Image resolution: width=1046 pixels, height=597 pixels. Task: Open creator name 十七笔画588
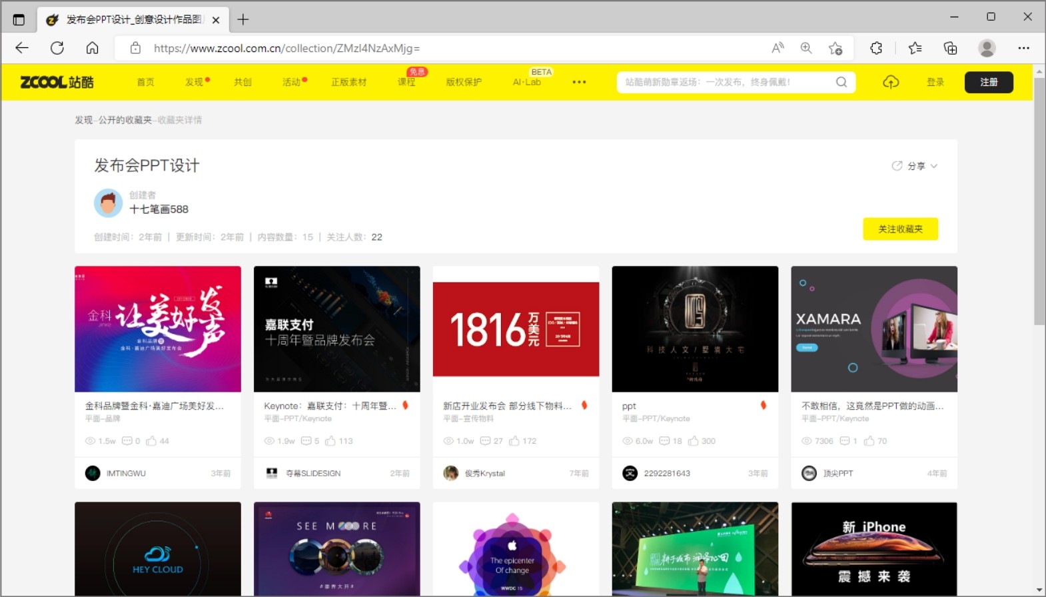coord(159,209)
